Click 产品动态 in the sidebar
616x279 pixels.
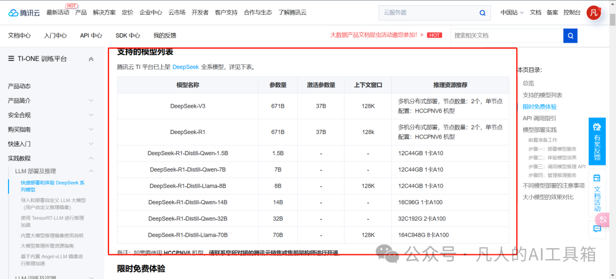[19, 86]
